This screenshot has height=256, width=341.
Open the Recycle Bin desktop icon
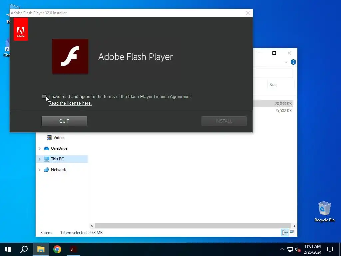[324, 212]
